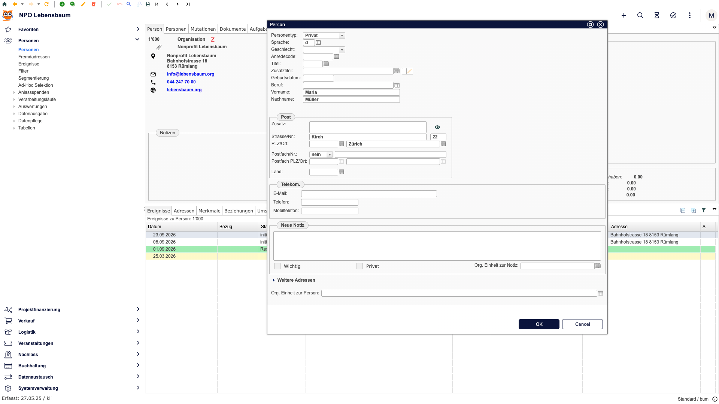
Task: Edit record with the pencil icon
Action: click(83, 4)
